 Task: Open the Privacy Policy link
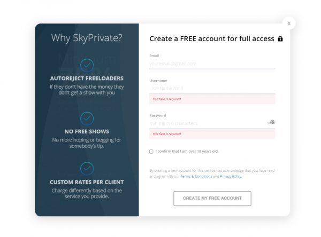click(231, 176)
